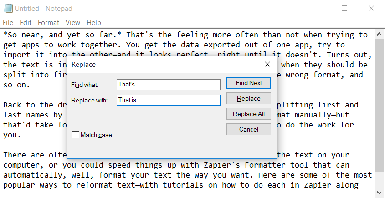
Task: Open the File menu
Action: click(8, 23)
